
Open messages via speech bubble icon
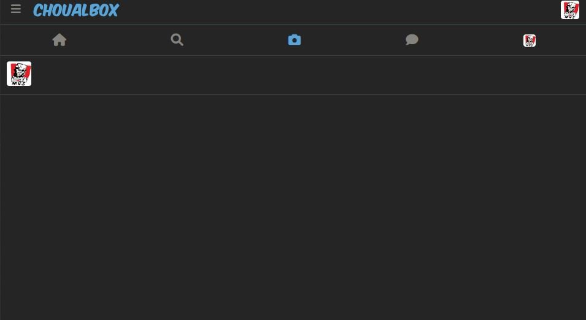(x=412, y=40)
